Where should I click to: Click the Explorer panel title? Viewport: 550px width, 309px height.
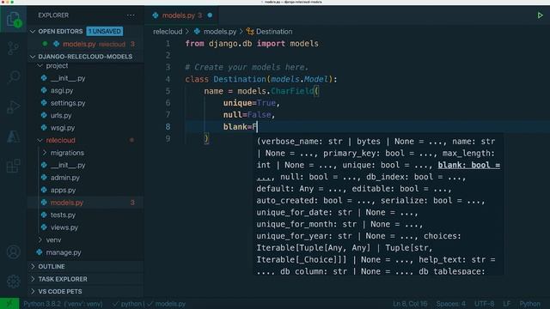pyautogui.click(x=53, y=15)
